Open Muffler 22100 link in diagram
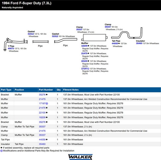Screen dimensions: 161x160 point(84,61)
